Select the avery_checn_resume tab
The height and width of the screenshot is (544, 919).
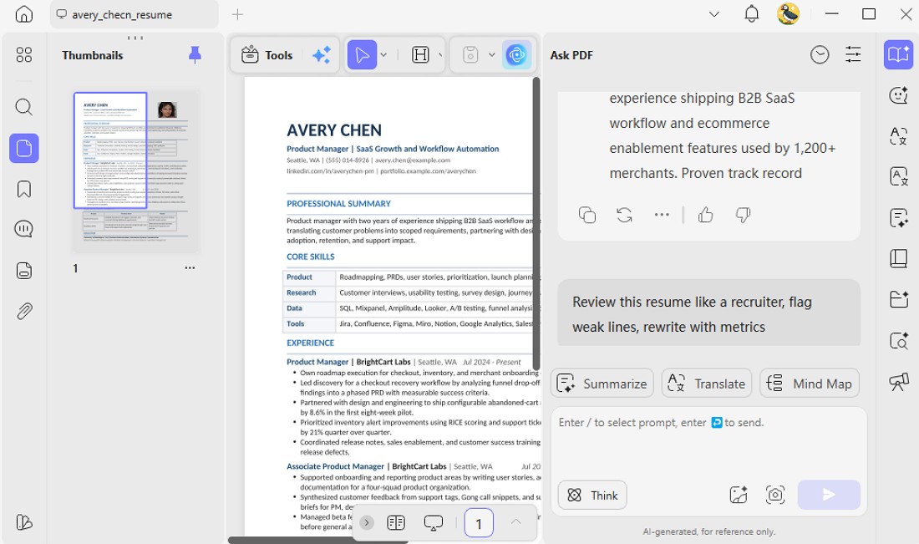click(x=134, y=15)
